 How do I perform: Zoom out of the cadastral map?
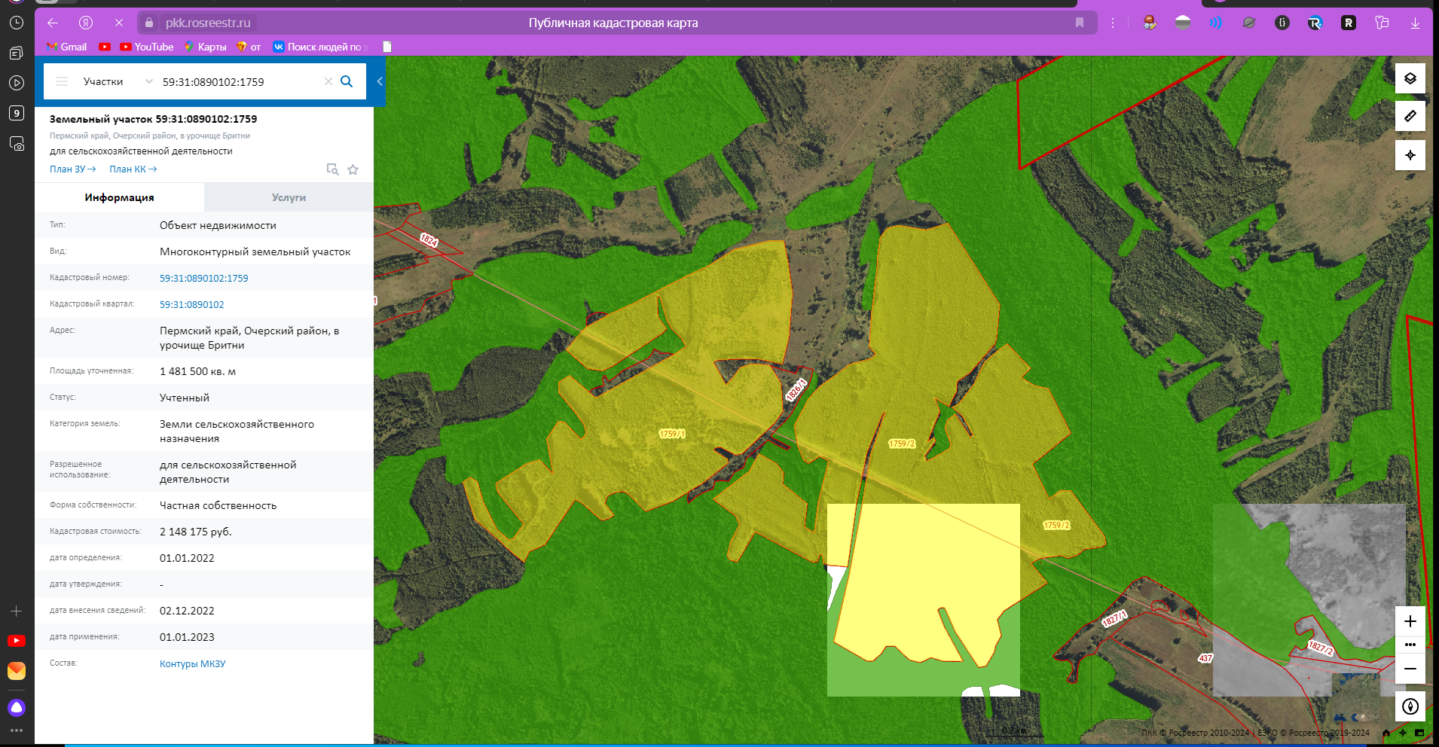1410,669
